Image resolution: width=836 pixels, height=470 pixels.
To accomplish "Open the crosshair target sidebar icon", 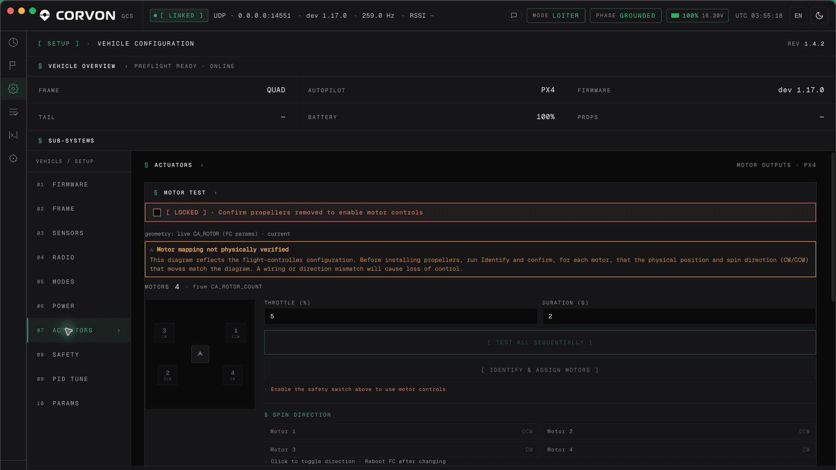I will tap(13, 158).
